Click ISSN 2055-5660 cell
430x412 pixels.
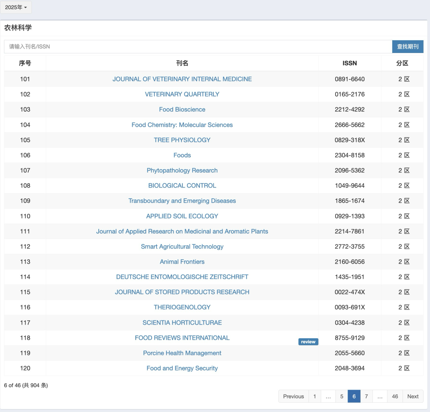[x=350, y=353]
